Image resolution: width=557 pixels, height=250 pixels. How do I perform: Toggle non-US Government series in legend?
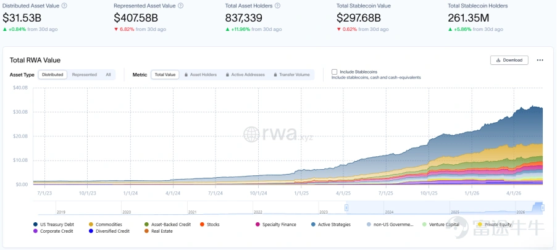tap(390, 225)
